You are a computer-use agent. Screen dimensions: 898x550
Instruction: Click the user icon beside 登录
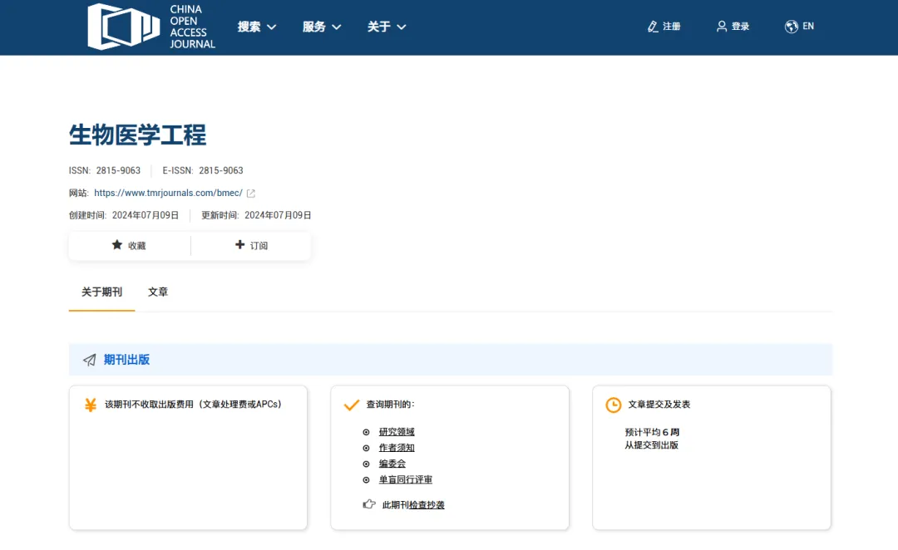click(722, 27)
